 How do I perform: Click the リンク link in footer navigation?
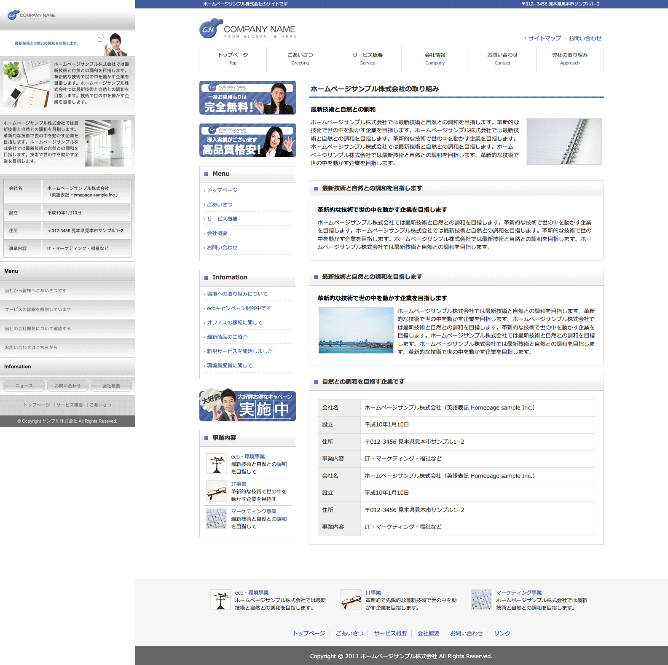tap(502, 633)
